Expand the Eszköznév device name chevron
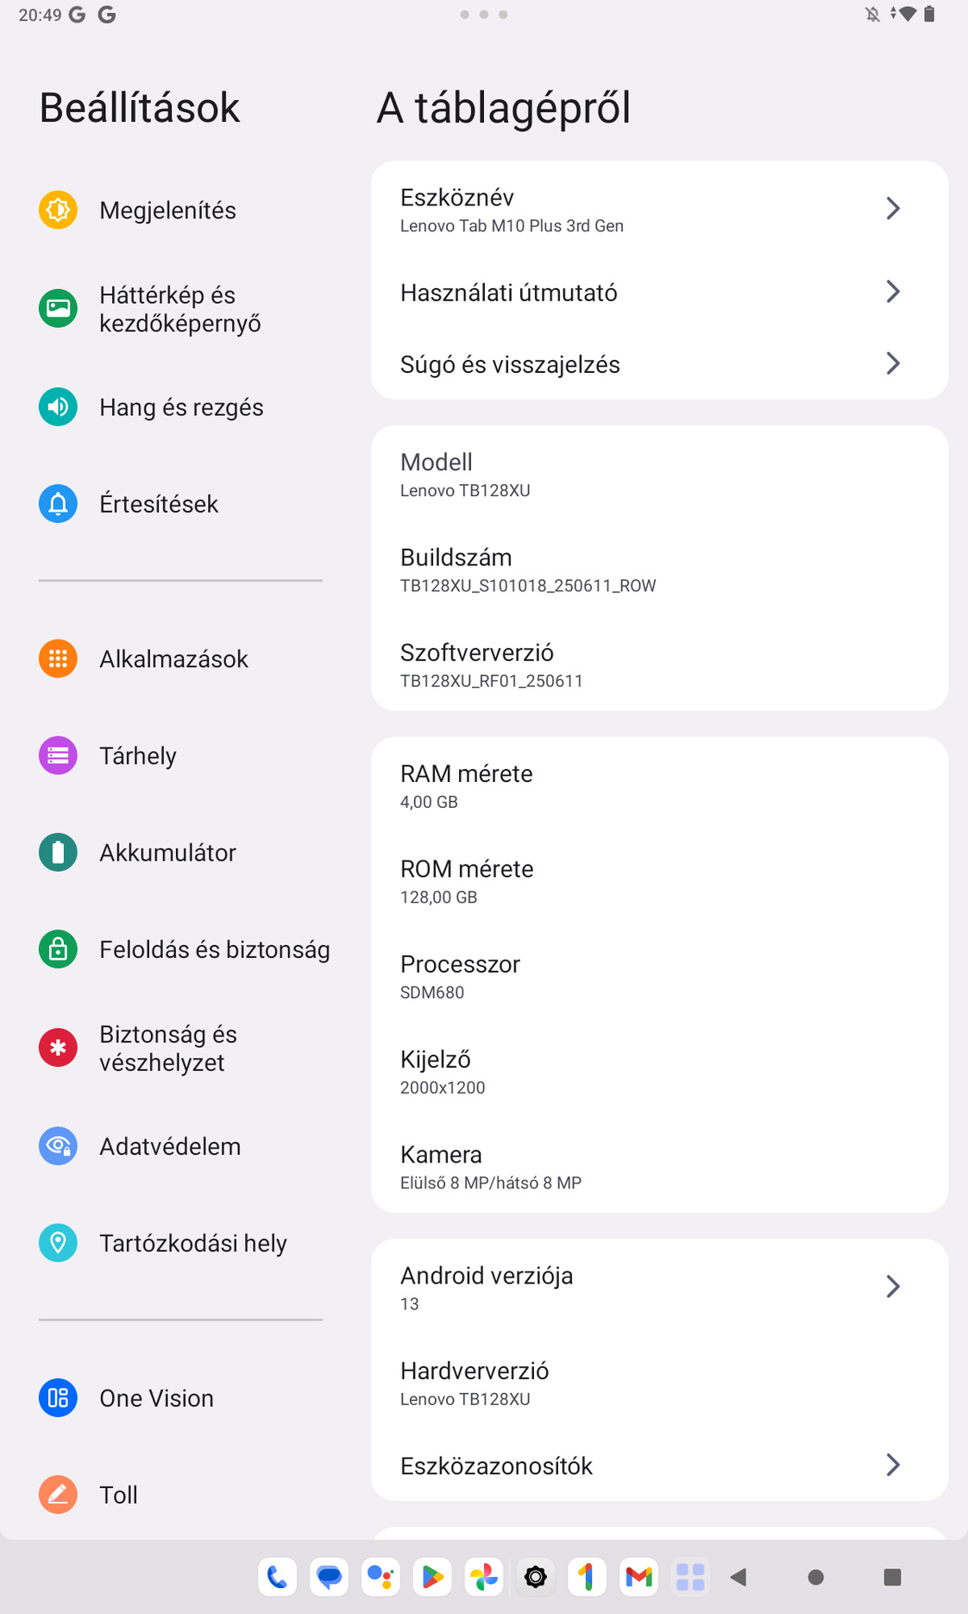 click(893, 209)
